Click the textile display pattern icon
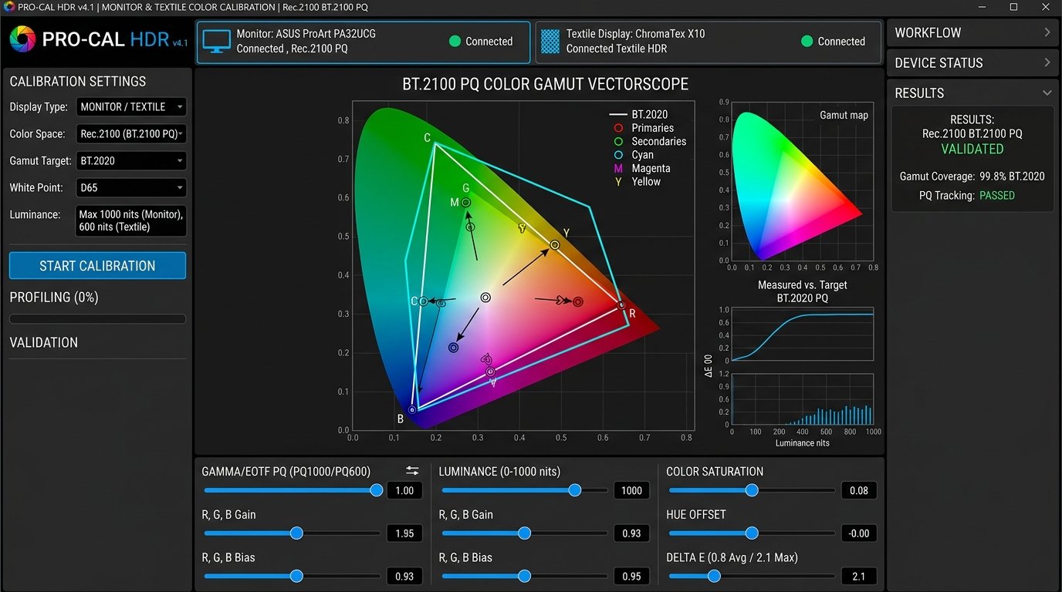Viewport: 1062px width, 592px height. click(550, 42)
